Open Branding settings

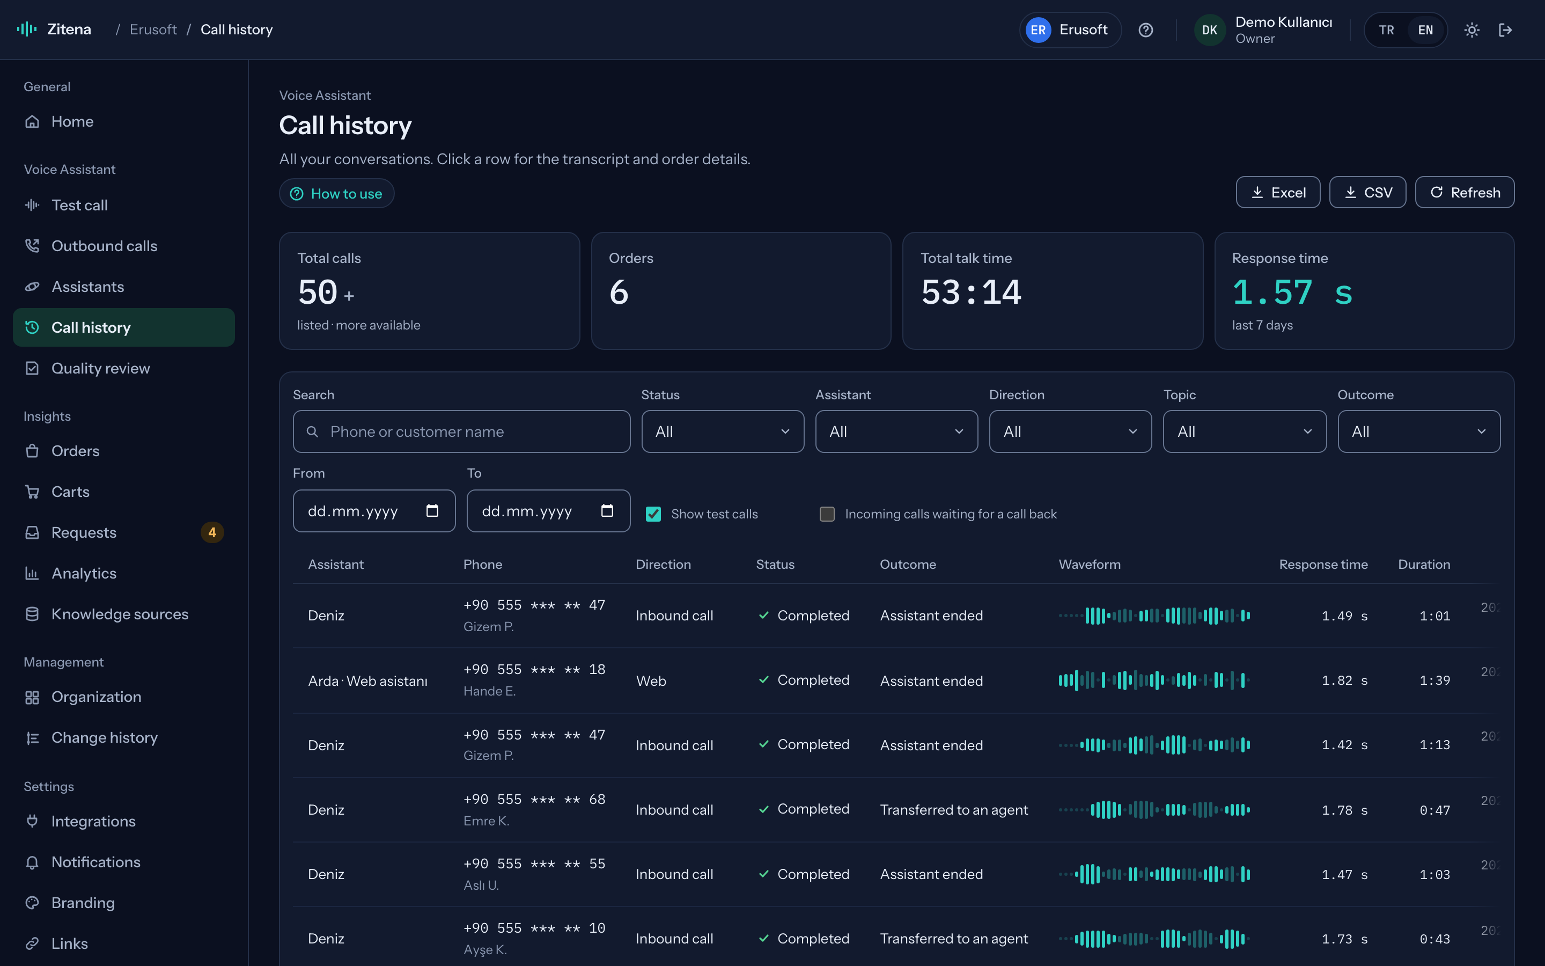coord(124,903)
